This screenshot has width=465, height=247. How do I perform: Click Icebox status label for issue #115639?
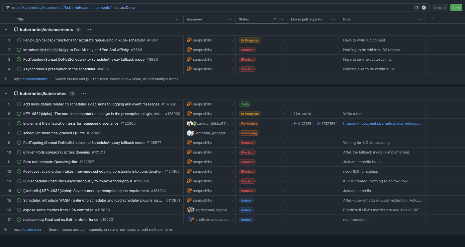246,210
